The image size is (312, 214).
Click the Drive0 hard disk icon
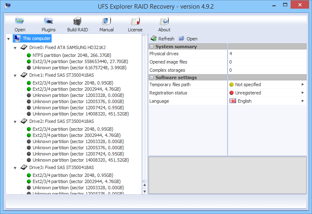click(x=24, y=47)
